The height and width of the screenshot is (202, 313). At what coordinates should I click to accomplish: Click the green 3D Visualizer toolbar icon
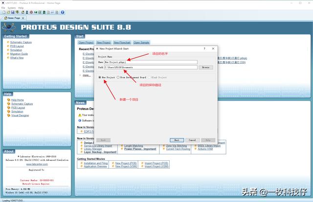click(x=36, y=12)
